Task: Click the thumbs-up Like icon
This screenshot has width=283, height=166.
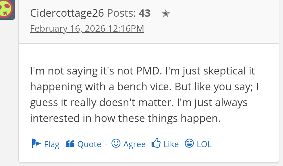Action: point(156,143)
